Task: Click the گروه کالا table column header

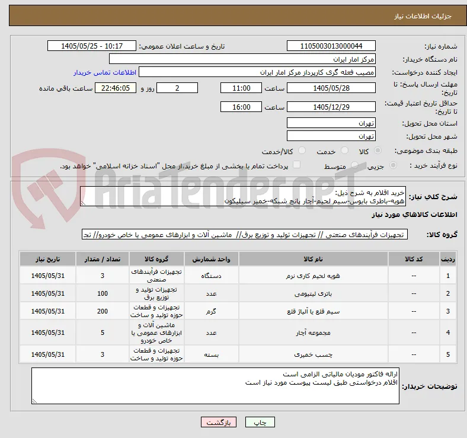Action: coord(156,259)
